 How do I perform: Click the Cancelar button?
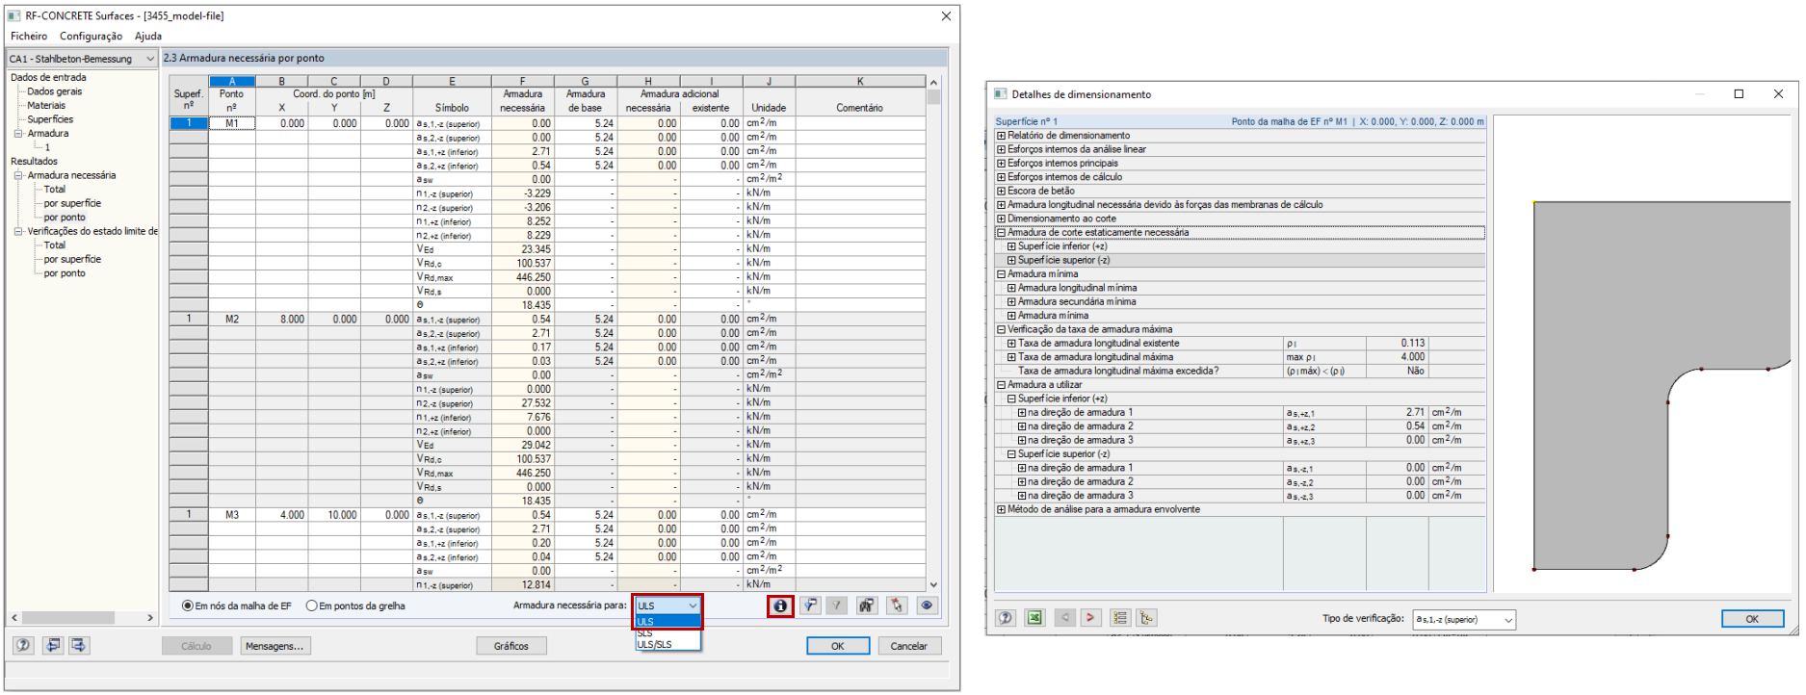point(908,646)
